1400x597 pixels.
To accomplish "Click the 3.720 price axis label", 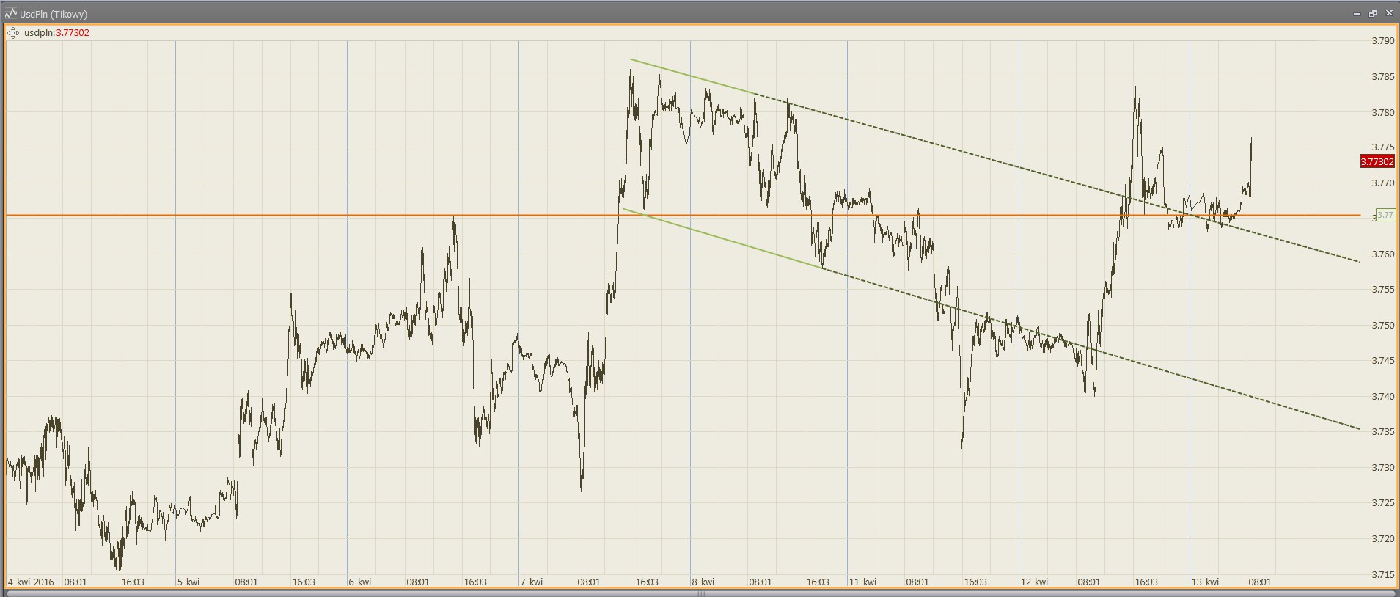I will 1382,539.
